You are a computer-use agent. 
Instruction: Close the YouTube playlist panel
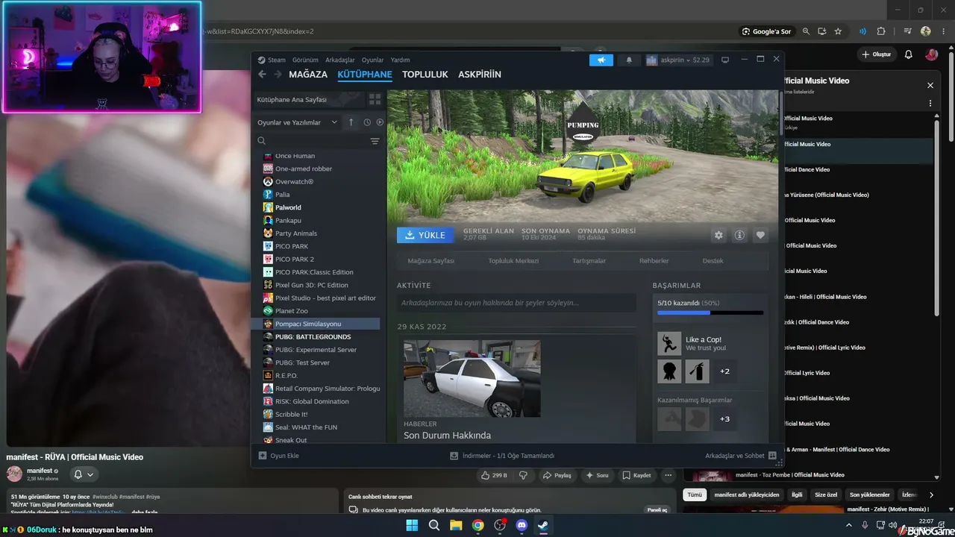(x=930, y=85)
